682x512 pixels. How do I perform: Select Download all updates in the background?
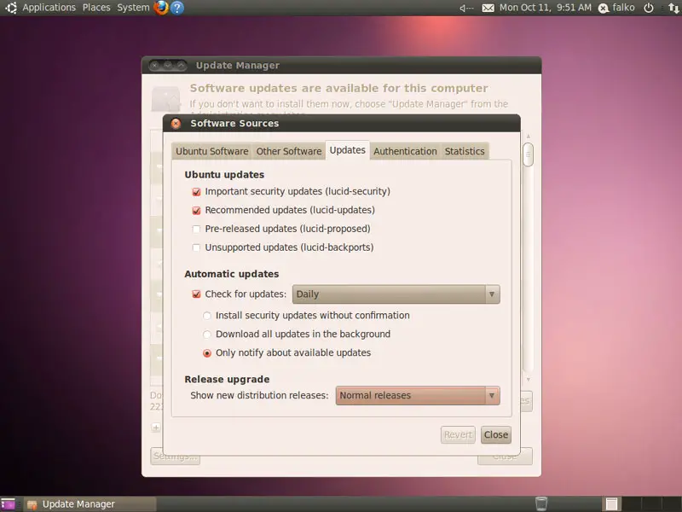click(207, 335)
